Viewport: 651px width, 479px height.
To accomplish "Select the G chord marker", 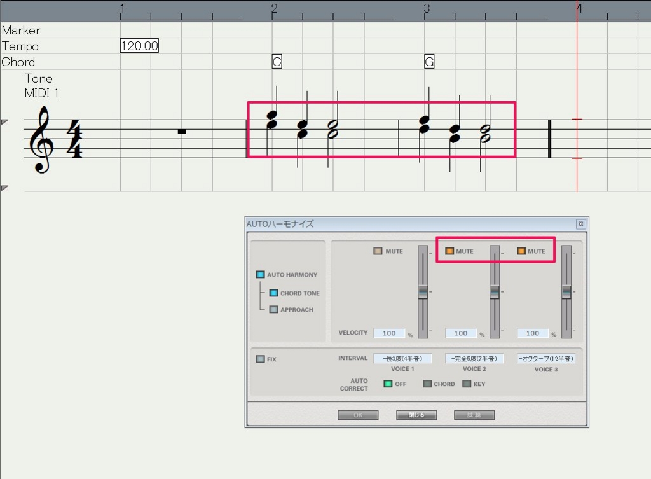I will click(x=429, y=62).
